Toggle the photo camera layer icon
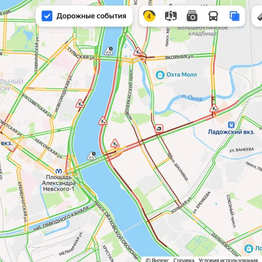 pos(192,16)
